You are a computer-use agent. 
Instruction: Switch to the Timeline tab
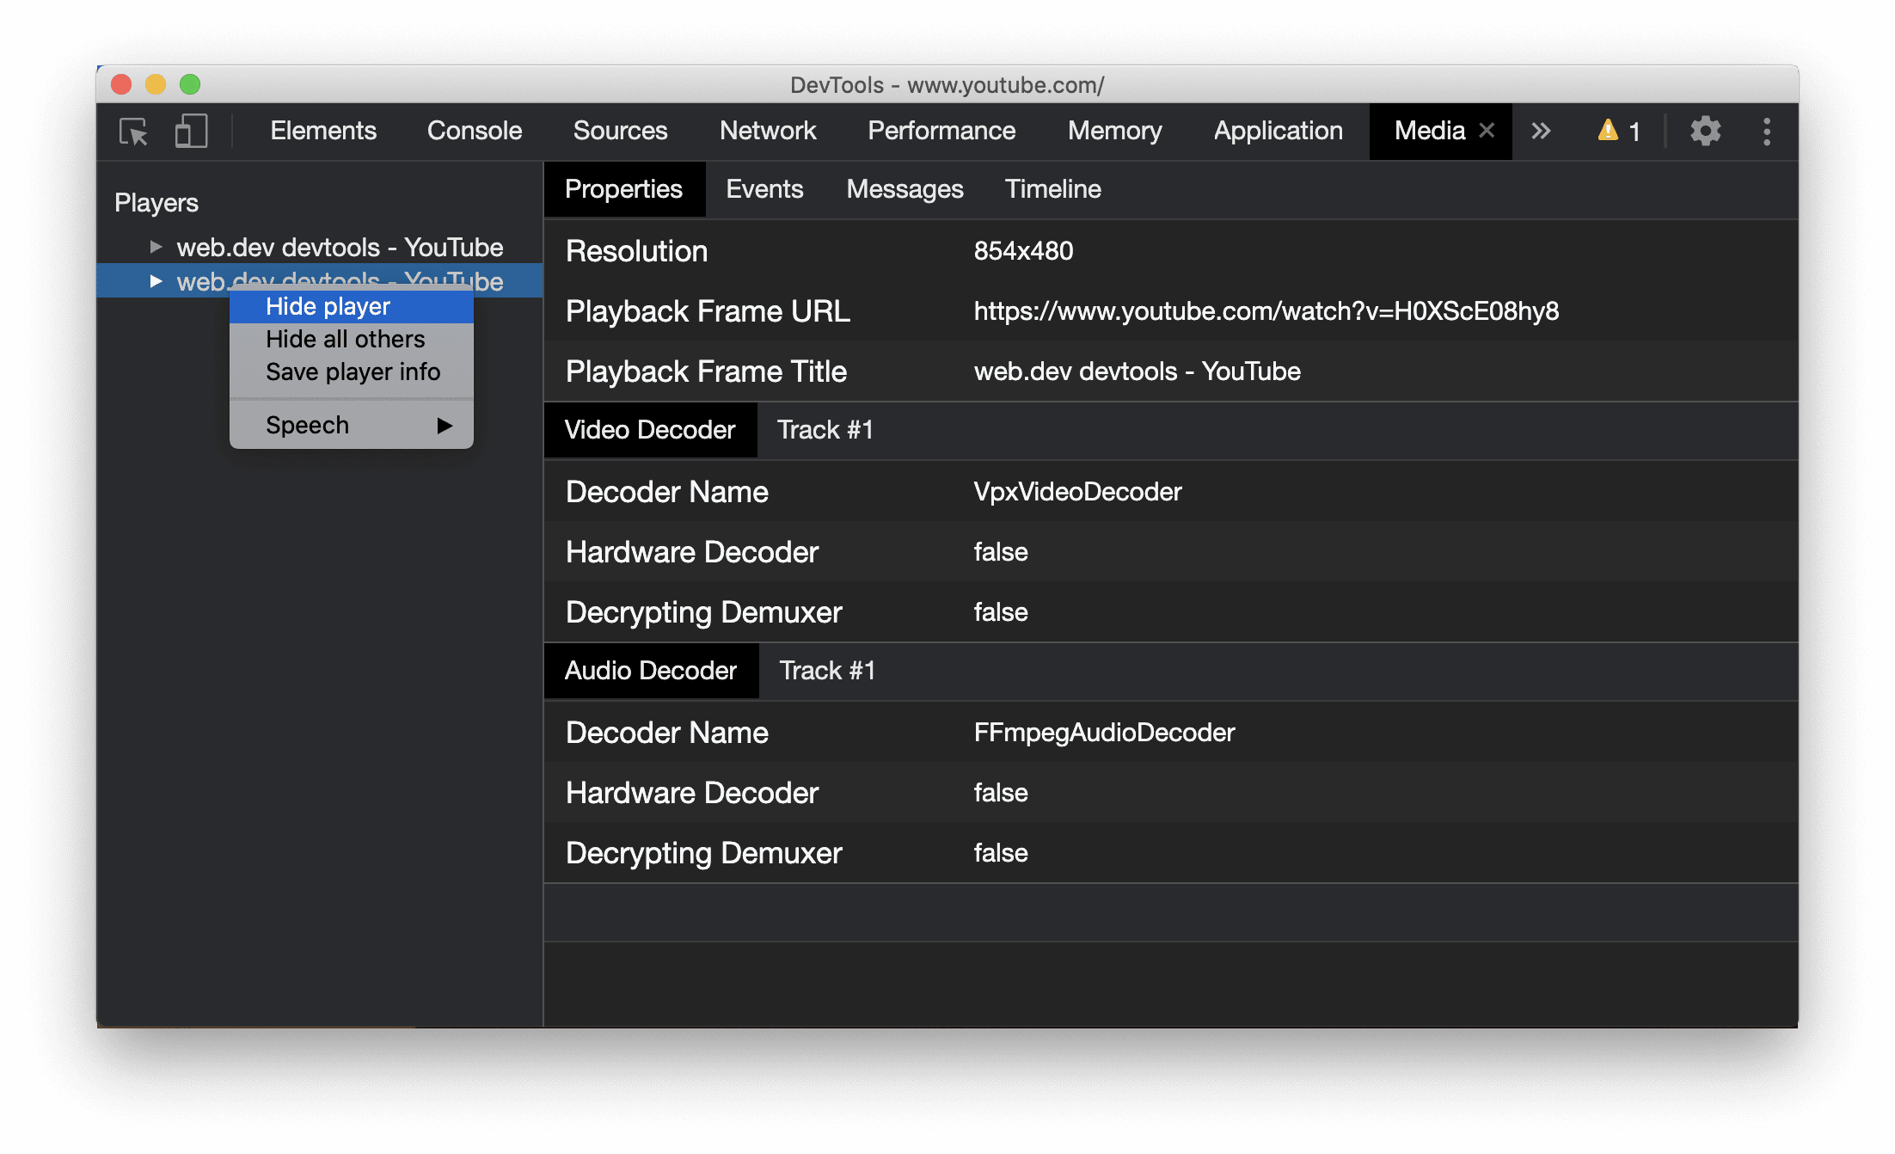click(1053, 188)
